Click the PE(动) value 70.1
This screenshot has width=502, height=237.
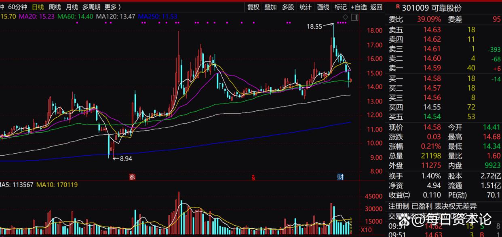click(x=494, y=195)
